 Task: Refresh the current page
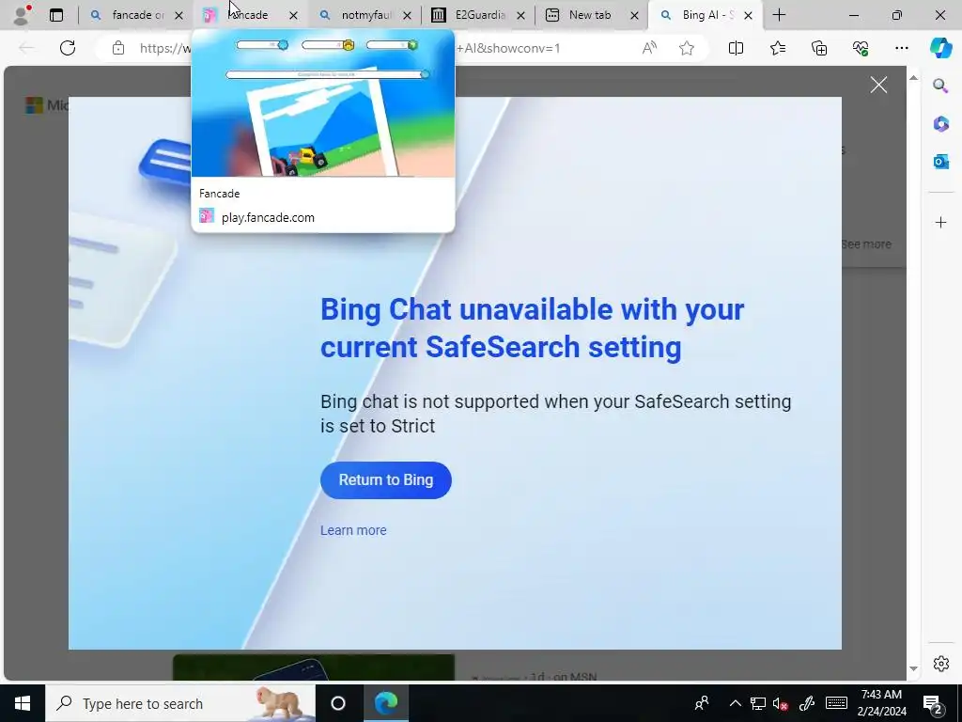[x=68, y=48]
